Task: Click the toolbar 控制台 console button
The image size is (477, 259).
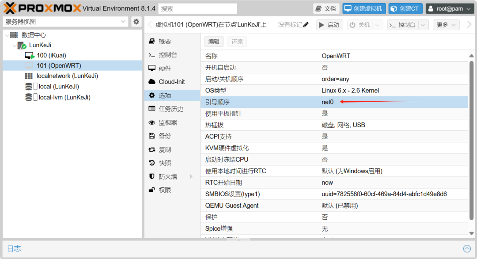Action: coord(403,25)
